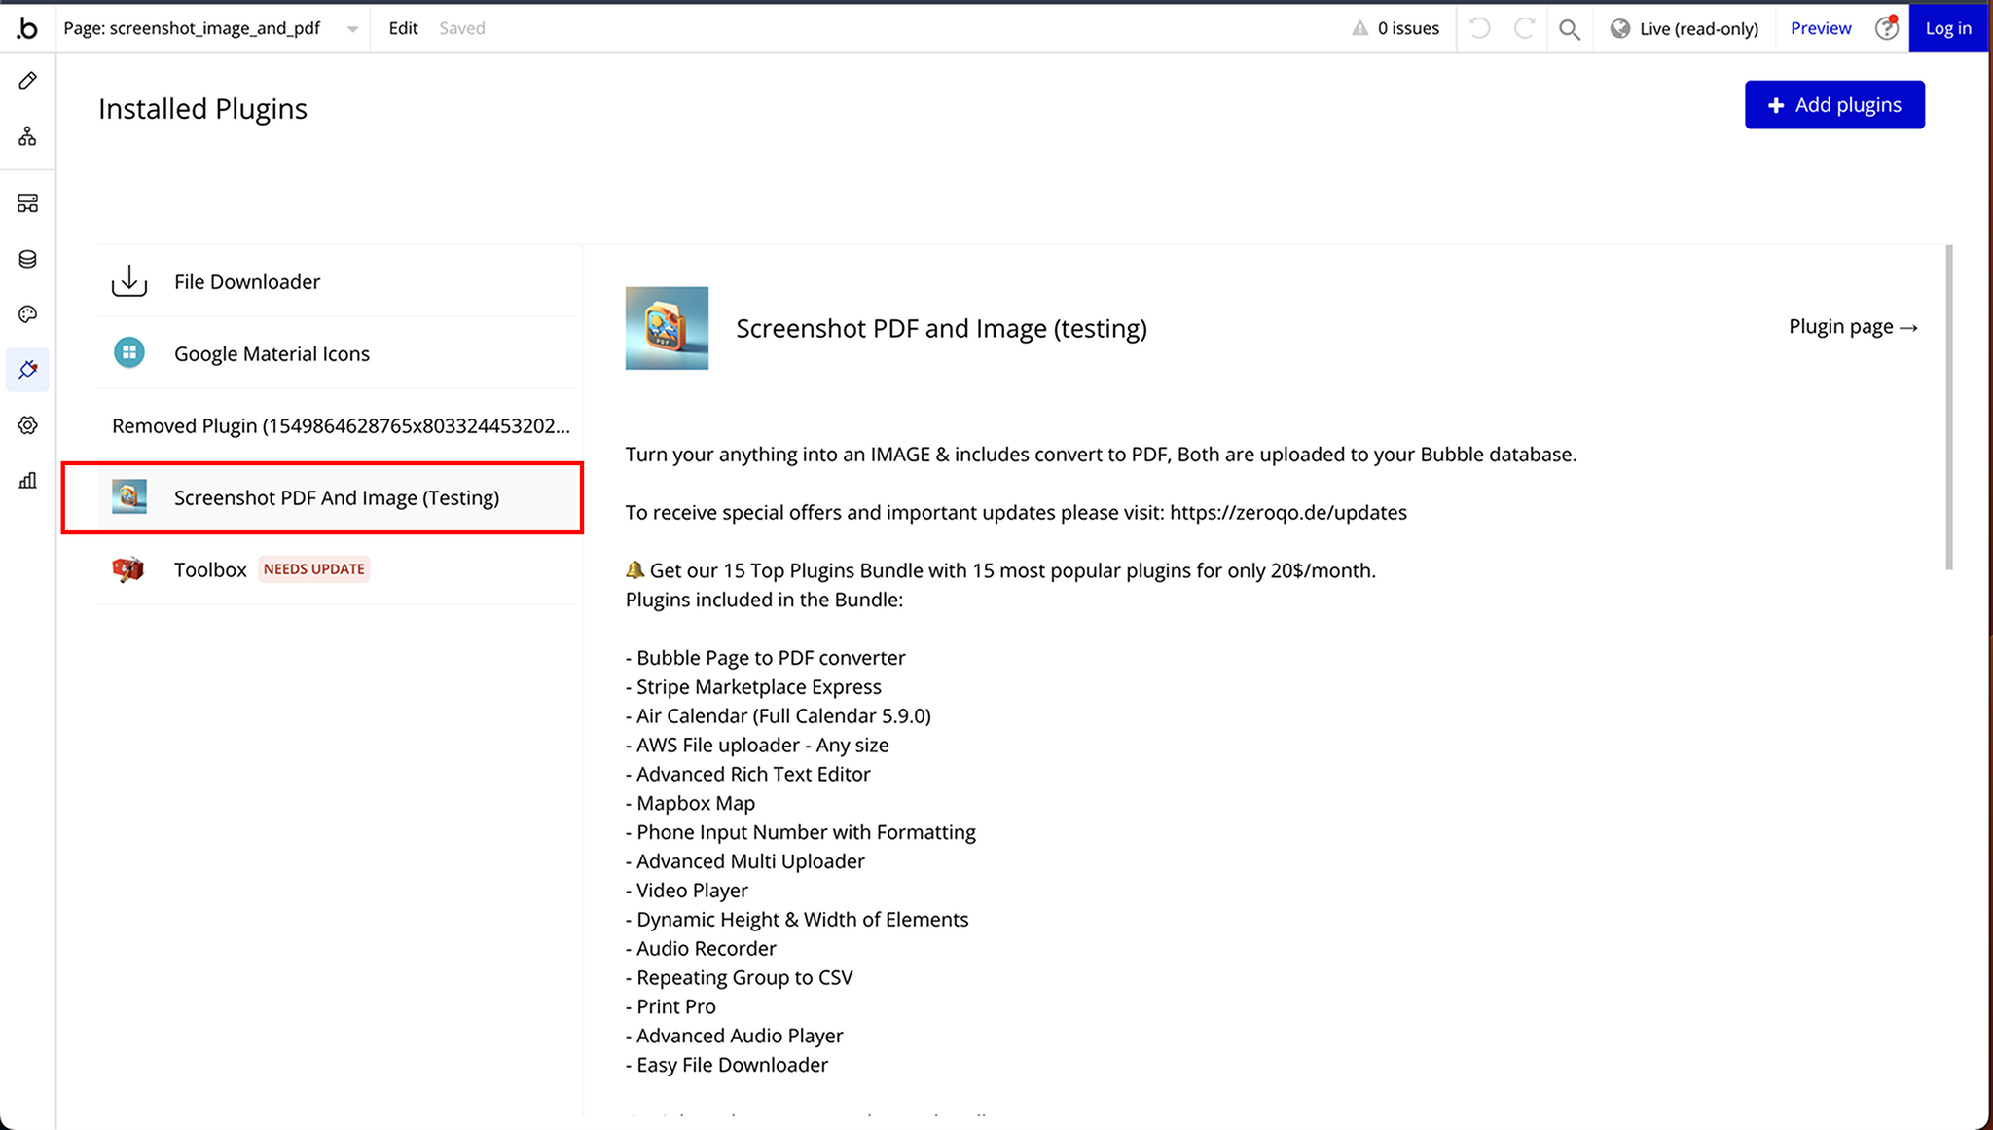
Task: Open the Backend workflows sidebar icon
Action: [27, 203]
